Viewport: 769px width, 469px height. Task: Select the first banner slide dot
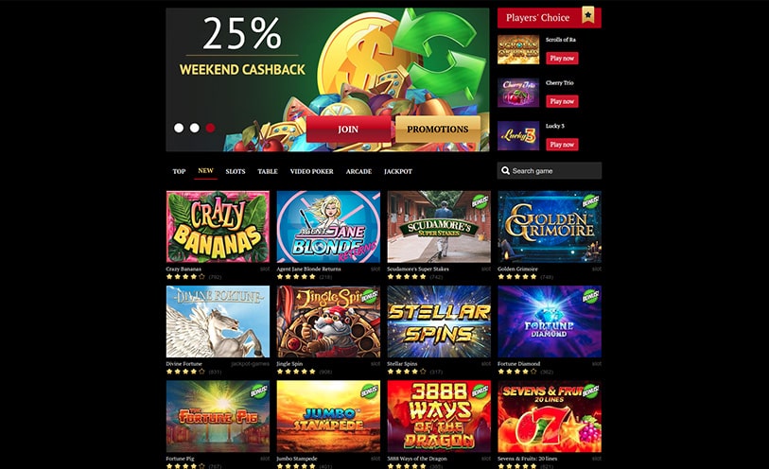(179, 128)
